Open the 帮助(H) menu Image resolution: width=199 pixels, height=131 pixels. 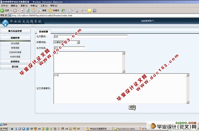click(54, 6)
